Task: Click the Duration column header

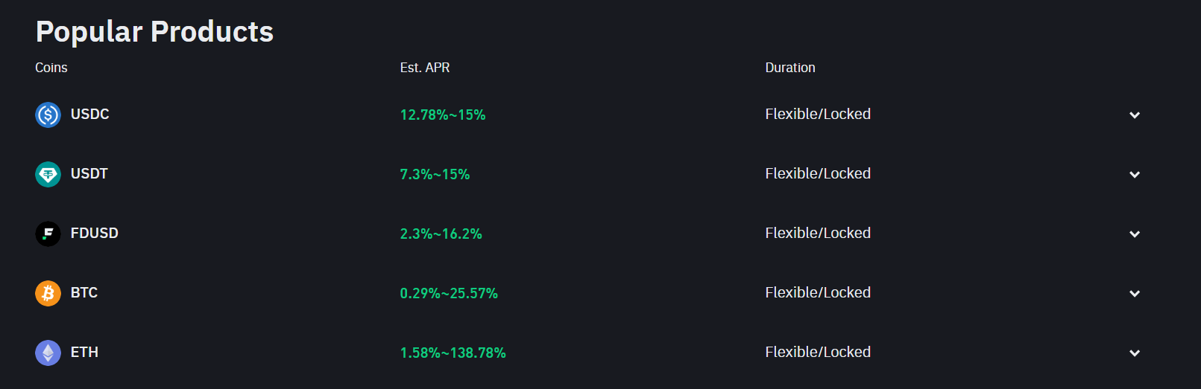Action: tap(789, 68)
